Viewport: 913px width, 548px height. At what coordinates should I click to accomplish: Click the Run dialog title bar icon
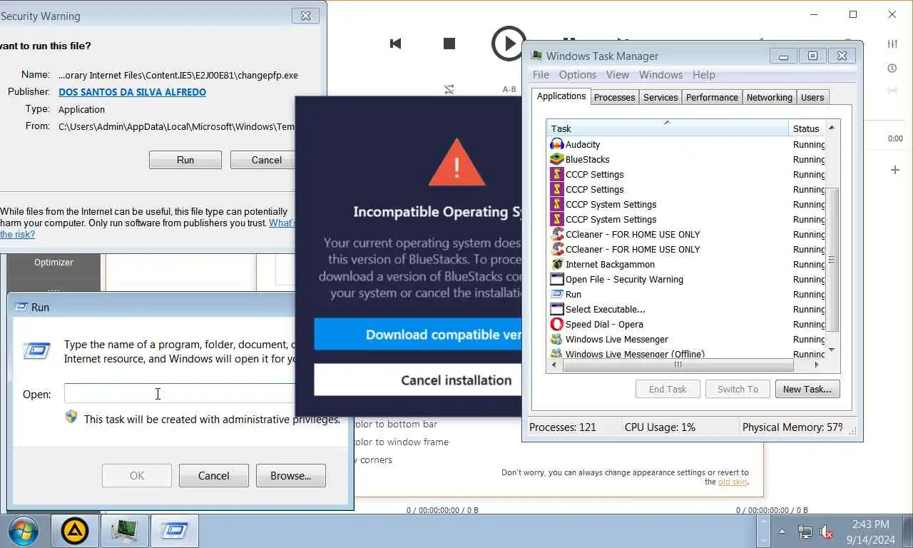click(21, 307)
